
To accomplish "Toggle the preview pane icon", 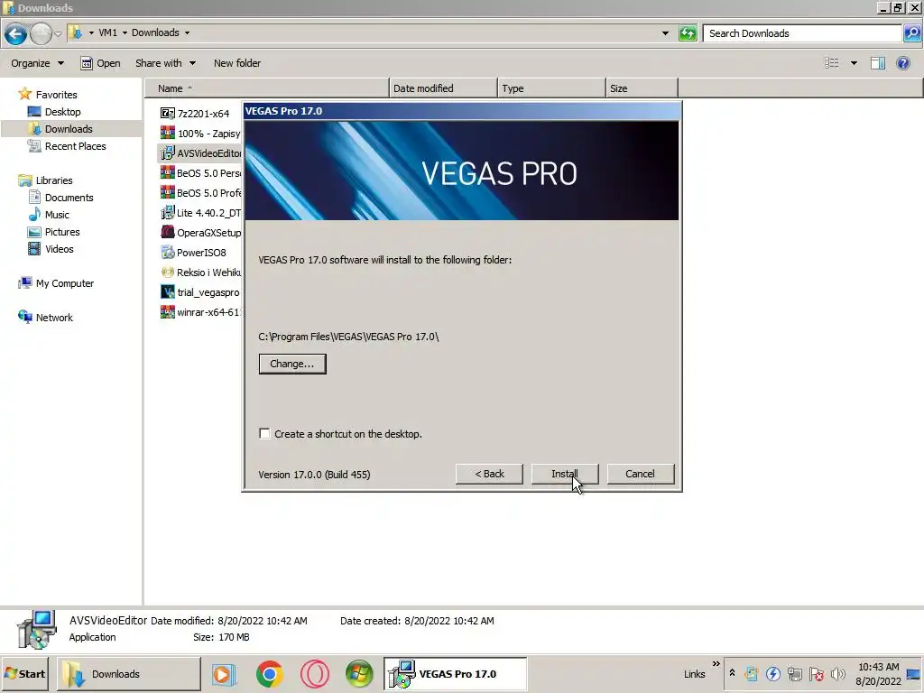I will coord(877,63).
